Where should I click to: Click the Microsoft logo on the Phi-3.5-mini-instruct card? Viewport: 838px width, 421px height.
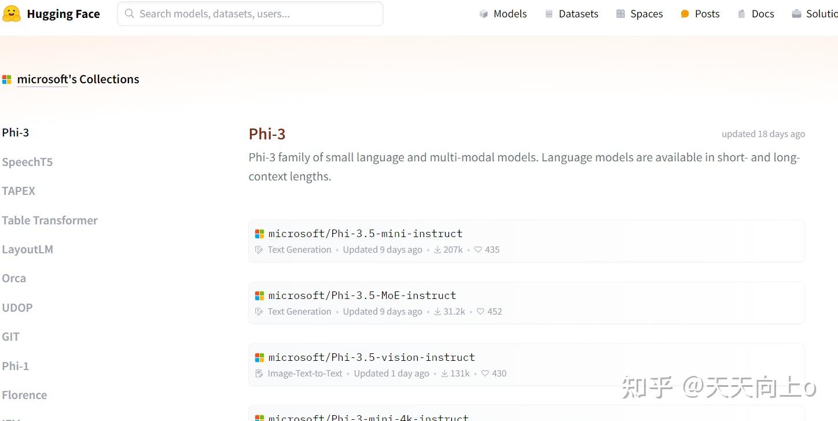pos(259,233)
